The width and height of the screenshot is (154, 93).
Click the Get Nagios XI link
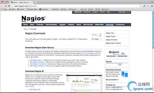tap(35, 89)
